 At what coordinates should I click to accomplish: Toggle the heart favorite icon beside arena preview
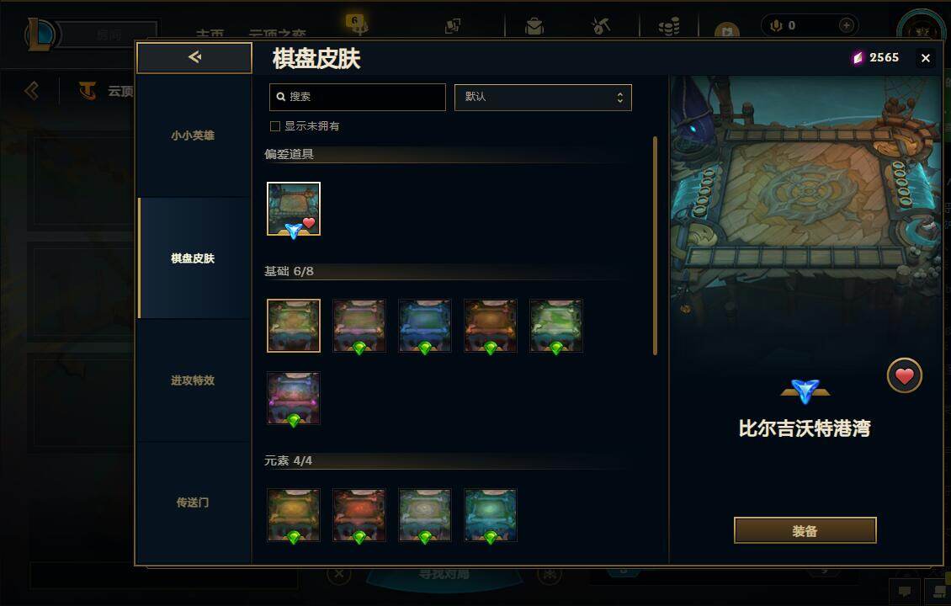[x=905, y=376]
